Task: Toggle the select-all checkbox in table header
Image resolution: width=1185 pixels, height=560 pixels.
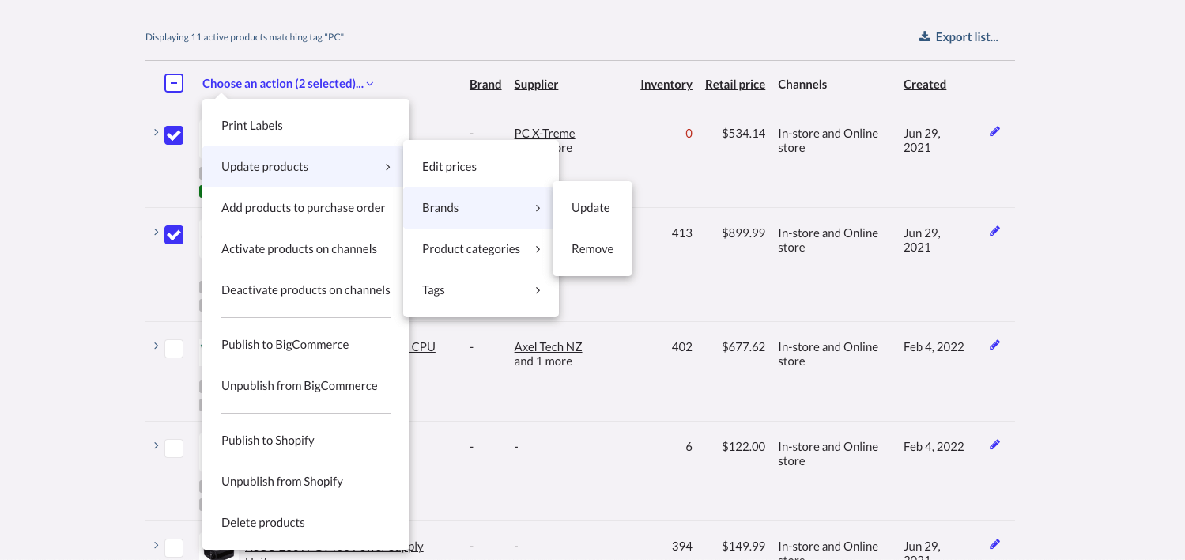Action: point(174,83)
